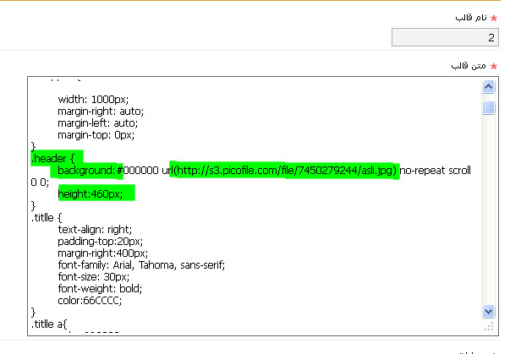Click the 'نام قالب' field label
The width and height of the screenshot is (510, 354).
coord(471,18)
